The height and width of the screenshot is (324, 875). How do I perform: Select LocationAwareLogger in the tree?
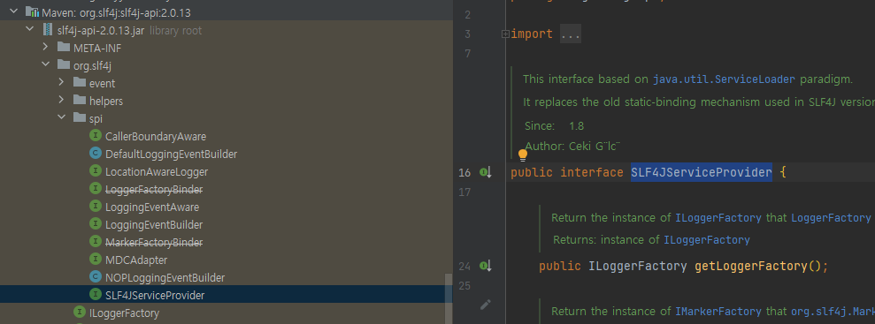[157, 172]
